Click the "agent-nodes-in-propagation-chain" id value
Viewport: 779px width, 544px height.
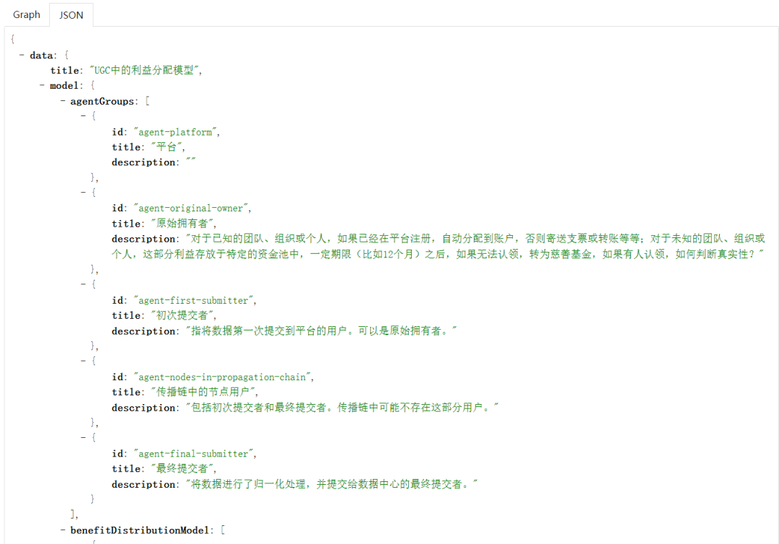point(224,377)
